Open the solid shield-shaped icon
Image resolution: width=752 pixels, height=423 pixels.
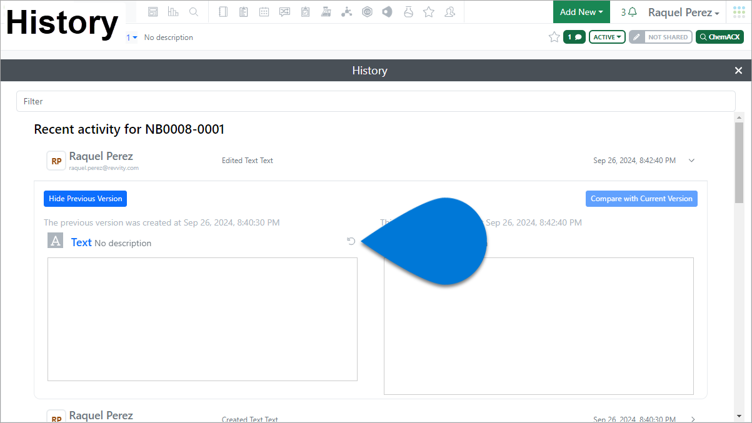388,12
